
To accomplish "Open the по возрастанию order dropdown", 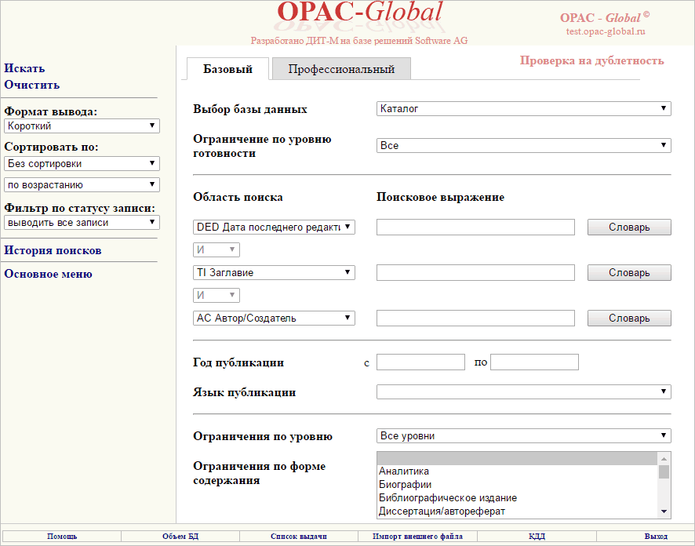I will click(x=82, y=185).
